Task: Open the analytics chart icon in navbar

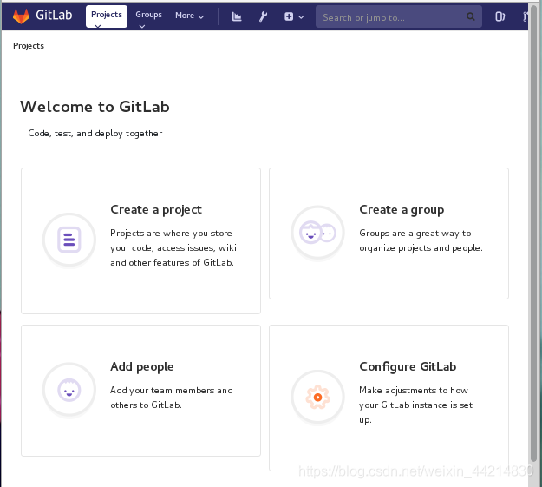Action: [x=237, y=16]
